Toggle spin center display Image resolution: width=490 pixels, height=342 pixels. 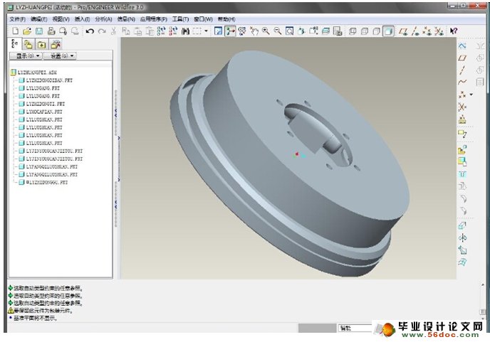(x=230, y=31)
